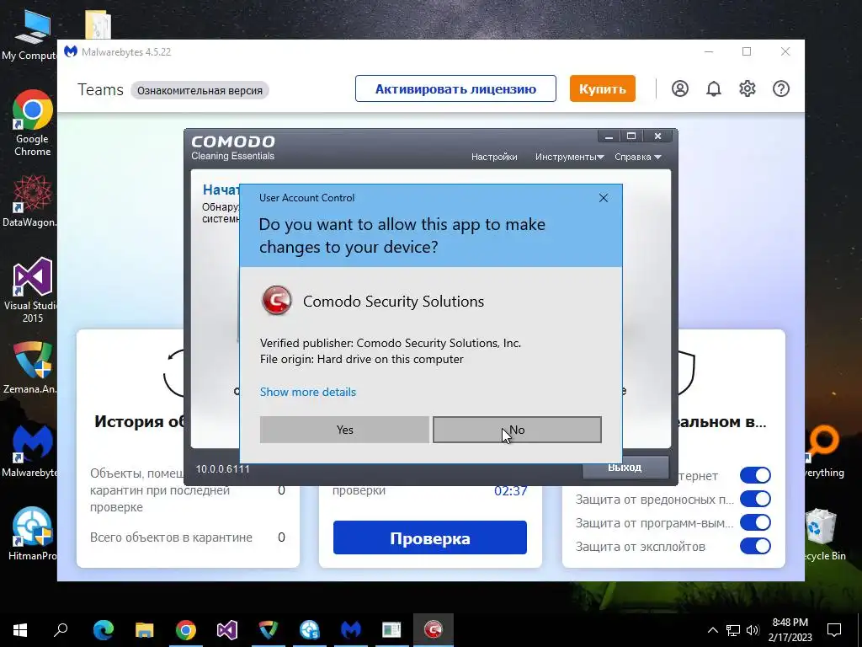Open the Windows Start menu
The width and height of the screenshot is (862, 647).
point(20,630)
